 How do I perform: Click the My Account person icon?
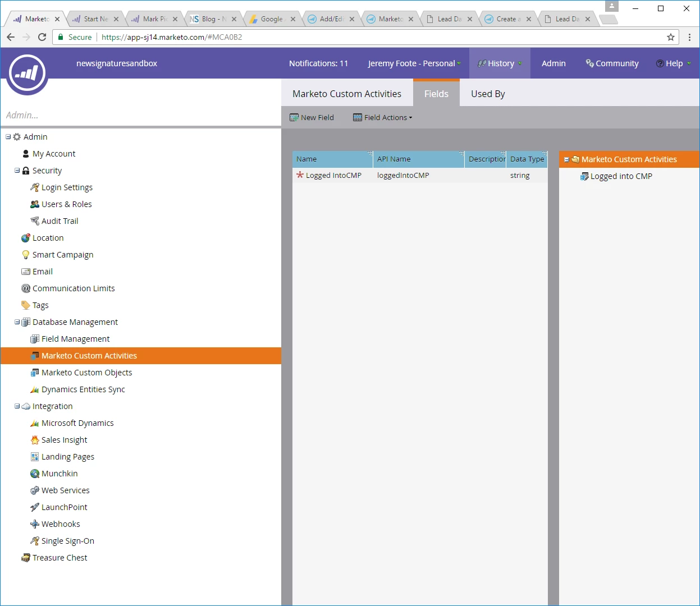(x=26, y=154)
